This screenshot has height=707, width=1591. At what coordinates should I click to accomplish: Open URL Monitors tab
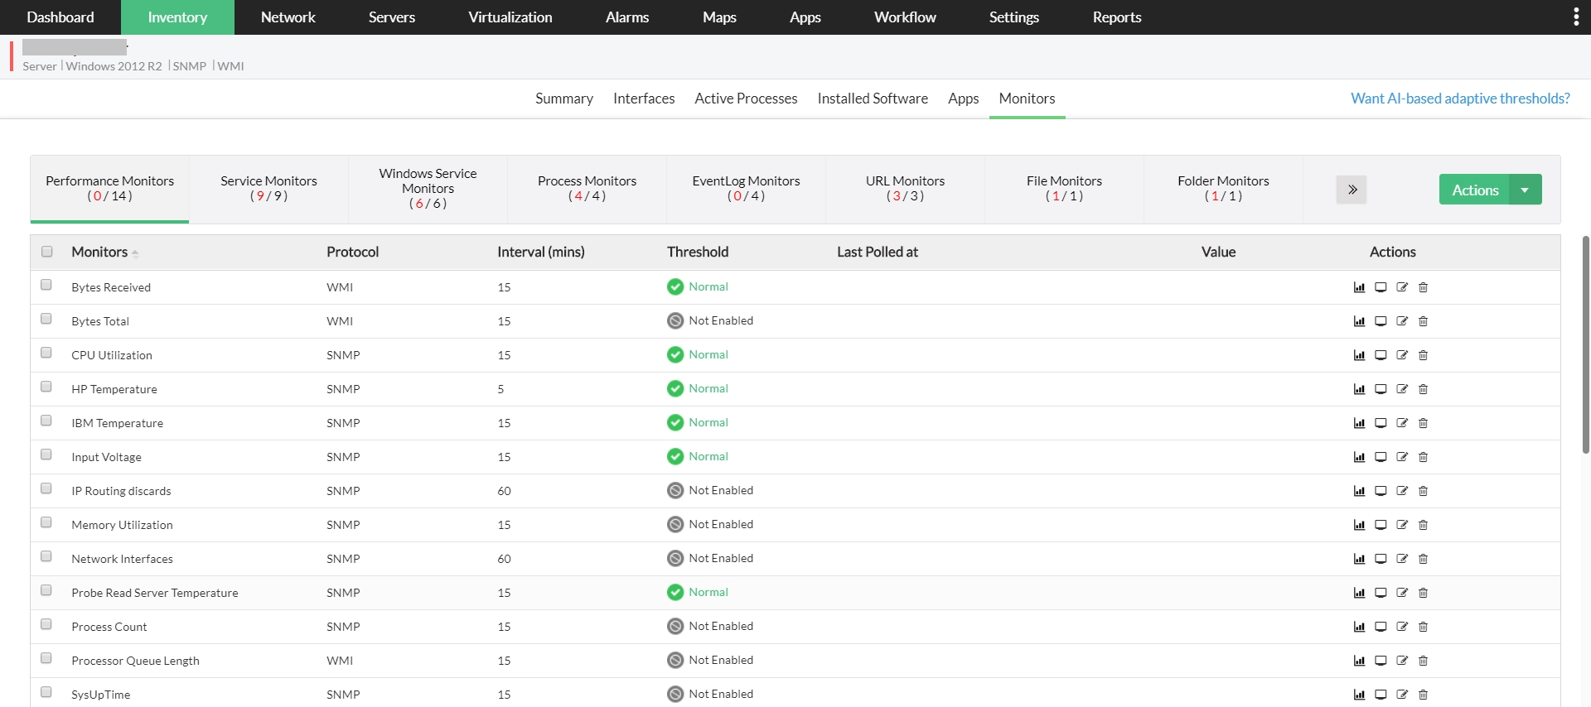(905, 189)
